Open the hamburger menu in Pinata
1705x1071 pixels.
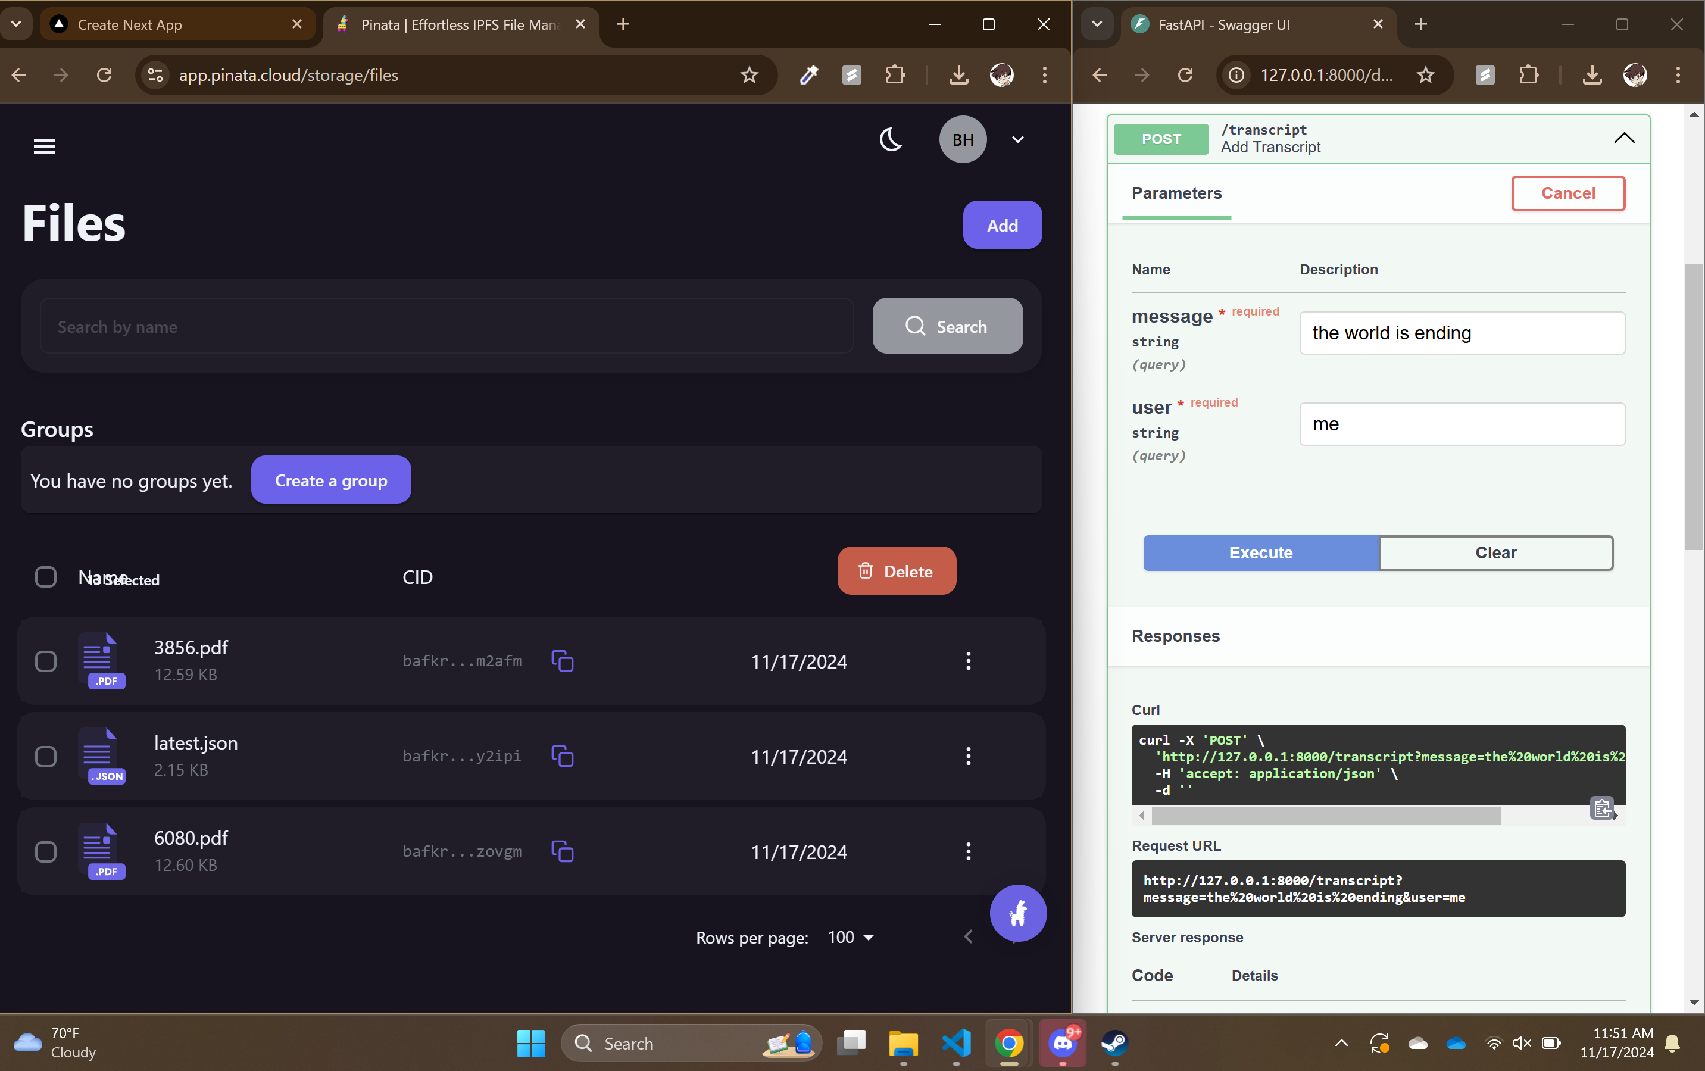click(x=45, y=146)
